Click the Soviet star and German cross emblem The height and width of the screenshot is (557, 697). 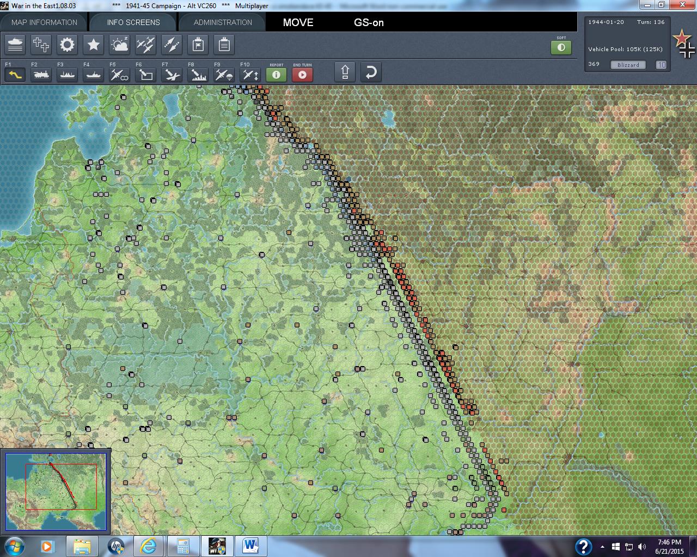[684, 44]
